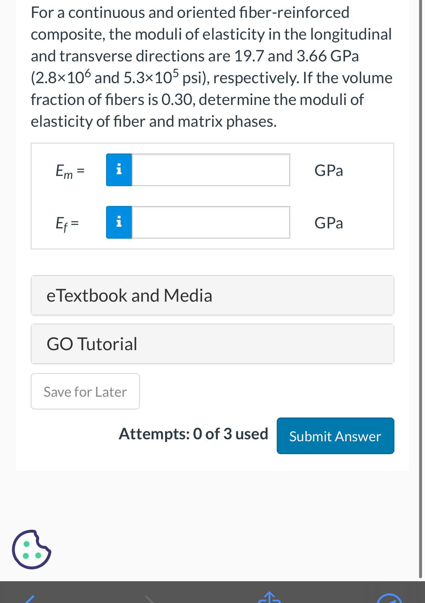The image size is (425, 603).
Task: Click the Ef = label
Action: (x=67, y=224)
